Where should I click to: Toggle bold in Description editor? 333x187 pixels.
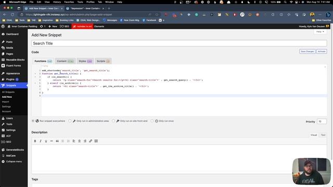pyautogui.click(x=35, y=141)
